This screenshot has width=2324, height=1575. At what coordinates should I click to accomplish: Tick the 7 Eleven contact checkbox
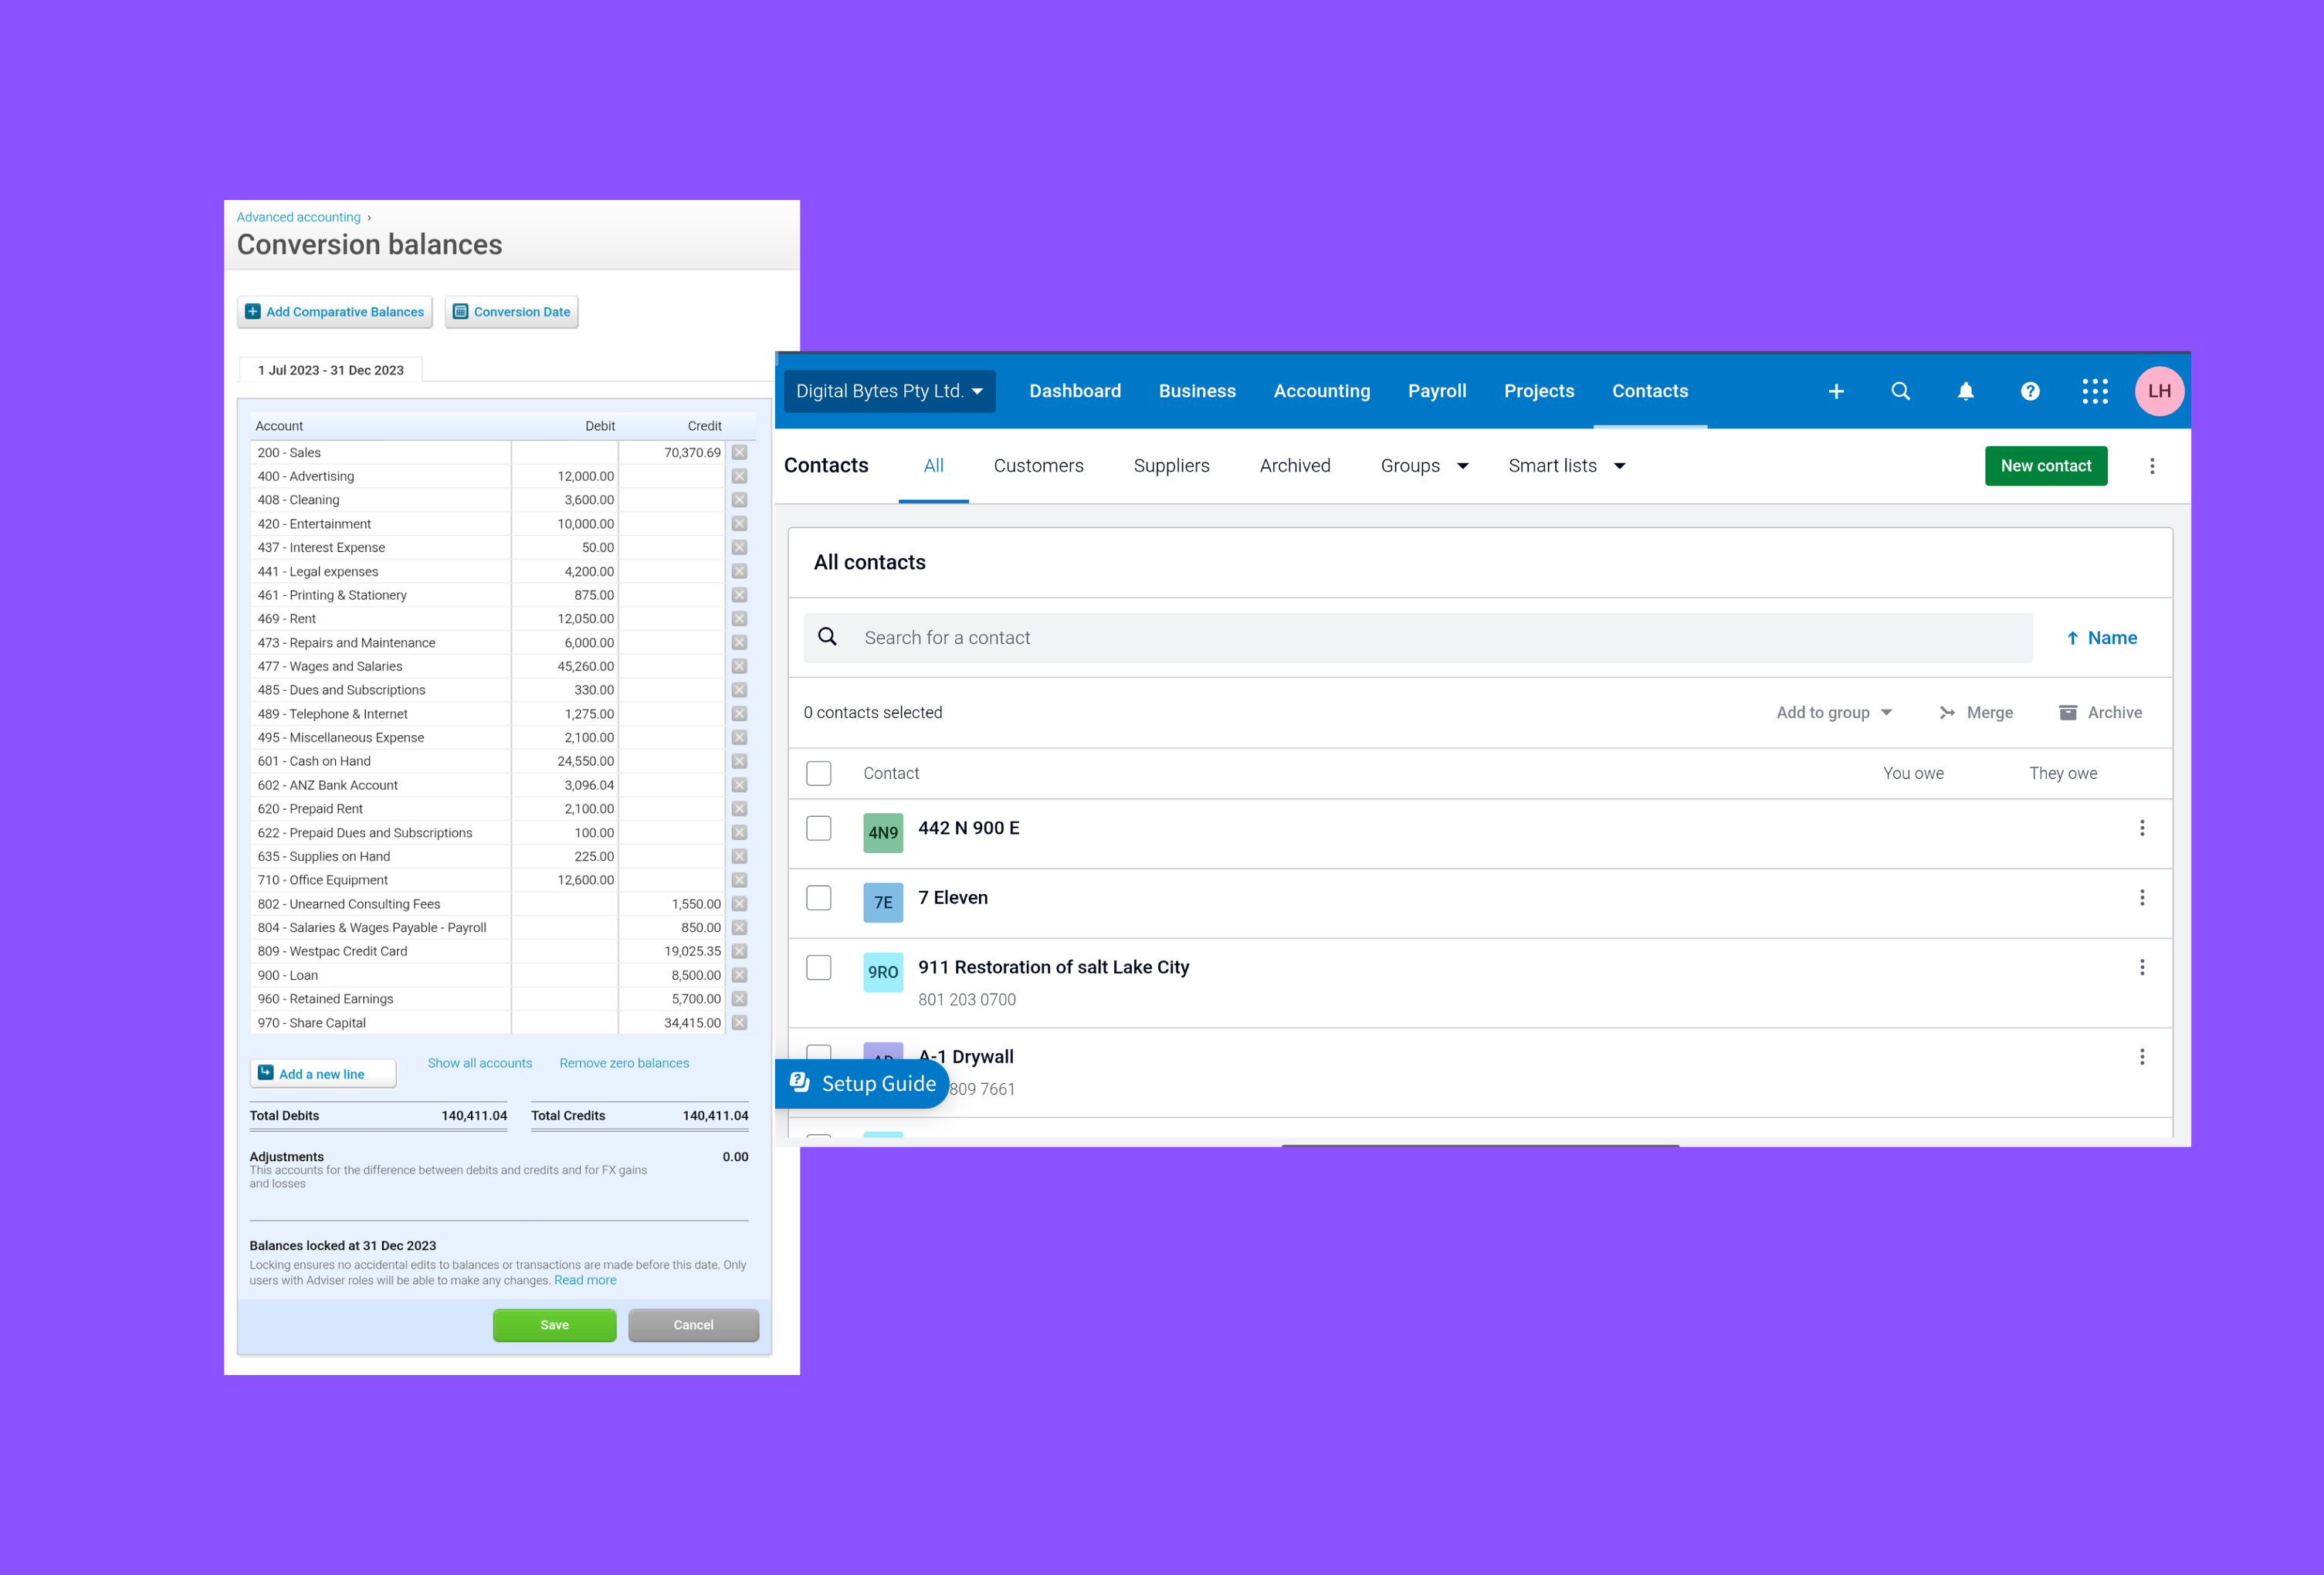point(818,898)
